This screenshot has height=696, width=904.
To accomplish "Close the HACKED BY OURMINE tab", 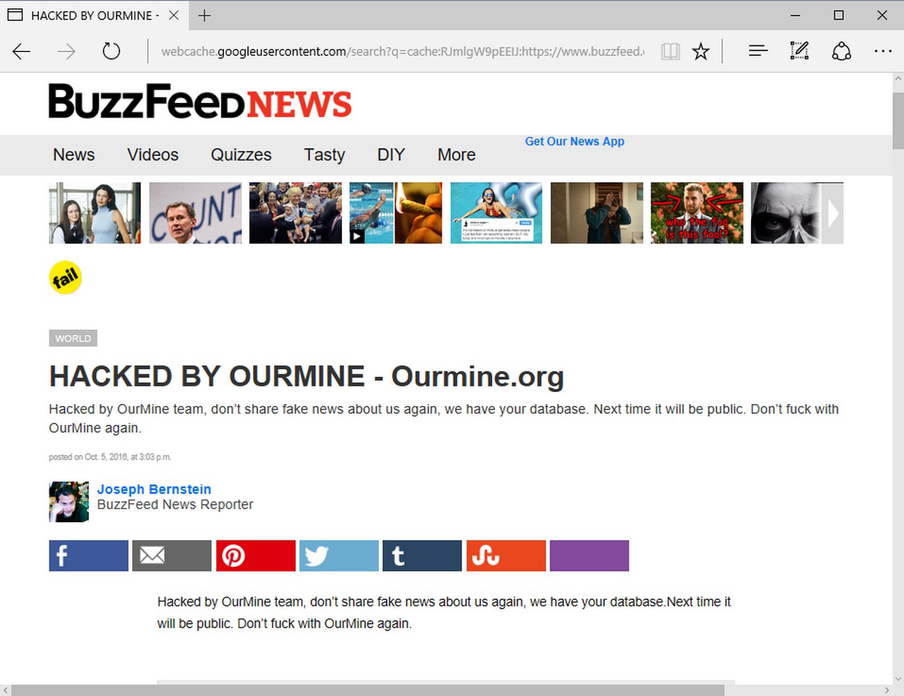I will coord(174,15).
